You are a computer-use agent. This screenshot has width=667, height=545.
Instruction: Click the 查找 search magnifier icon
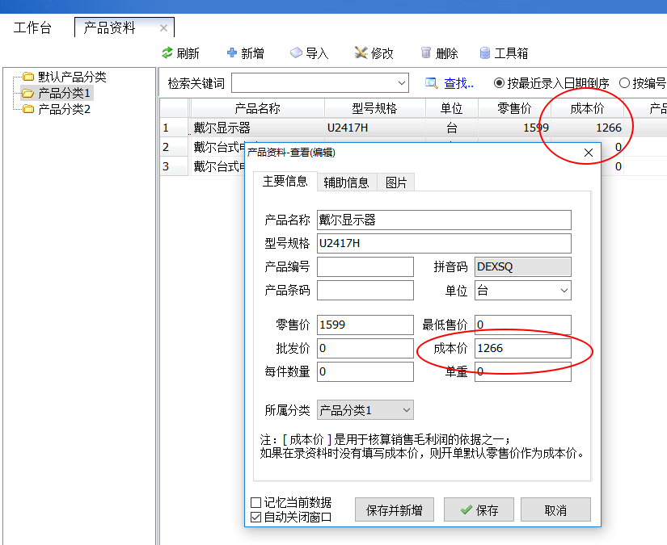click(x=432, y=83)
